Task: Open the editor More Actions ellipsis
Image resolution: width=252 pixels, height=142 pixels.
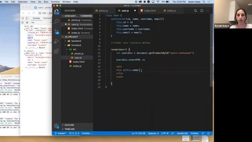Action: coord(208,11)
